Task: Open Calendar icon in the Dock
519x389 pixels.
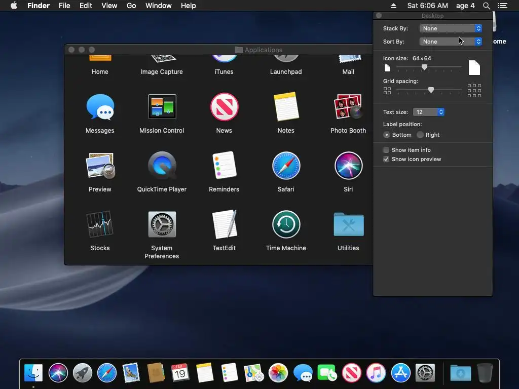Action: [180, 373]
